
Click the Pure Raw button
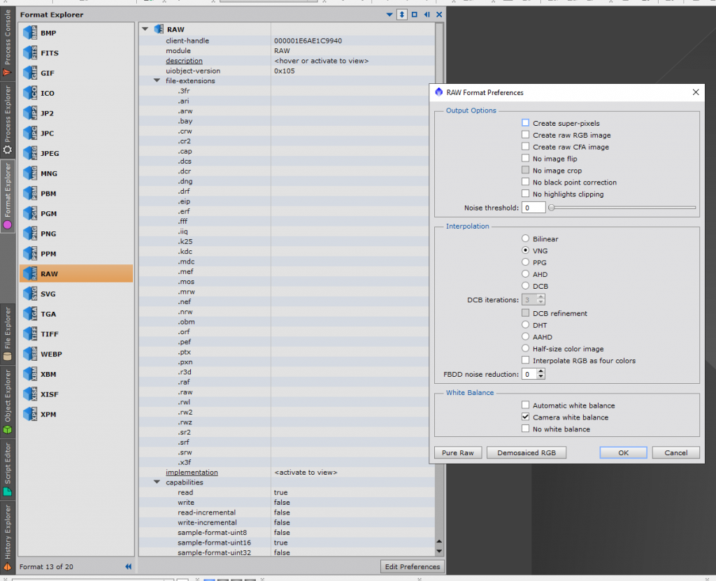pos(458,452)
